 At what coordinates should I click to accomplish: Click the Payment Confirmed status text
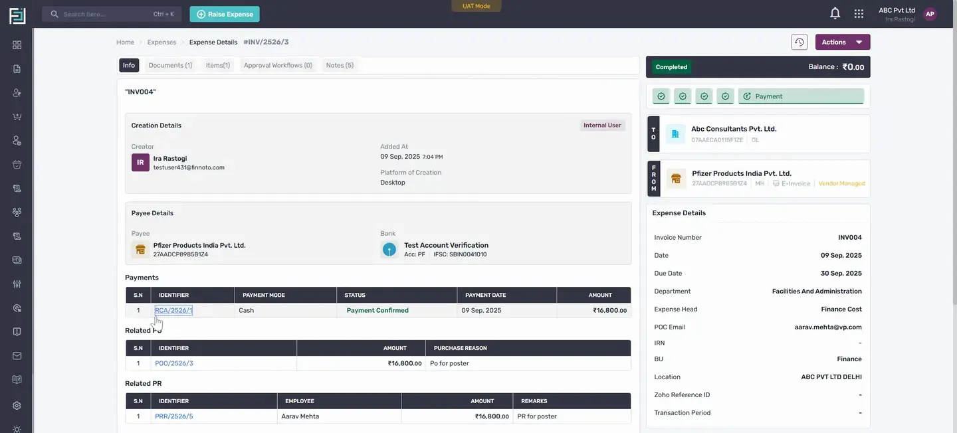click(x=377, y=310)
